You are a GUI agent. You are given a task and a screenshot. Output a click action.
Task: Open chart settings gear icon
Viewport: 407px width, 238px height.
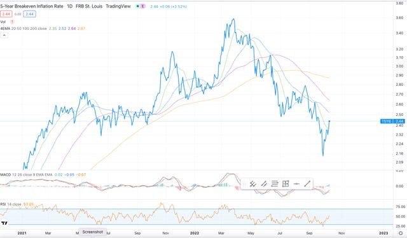click(401, 234)
